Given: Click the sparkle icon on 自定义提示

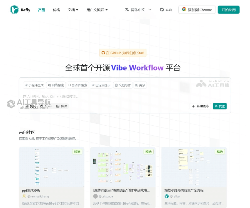Looking at the screenshot, I should [93, 85].
